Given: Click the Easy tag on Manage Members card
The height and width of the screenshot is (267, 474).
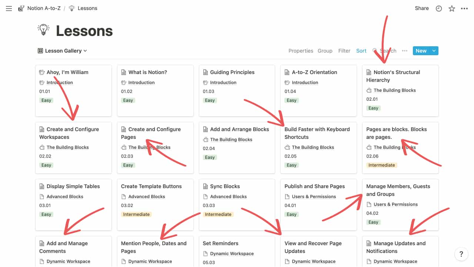Looking at the screenshot, I should coord(373,222).
